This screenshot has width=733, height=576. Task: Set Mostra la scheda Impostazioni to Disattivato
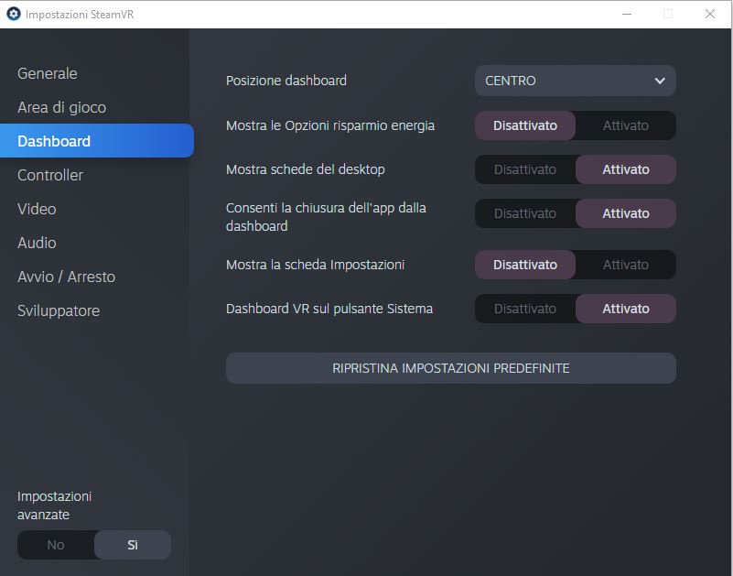[x=525, y=265]
